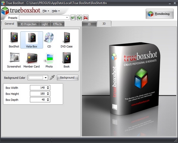The image size is (178, 143).
Task: Apply preset with green checkmark icon
Action: (73, 18)
